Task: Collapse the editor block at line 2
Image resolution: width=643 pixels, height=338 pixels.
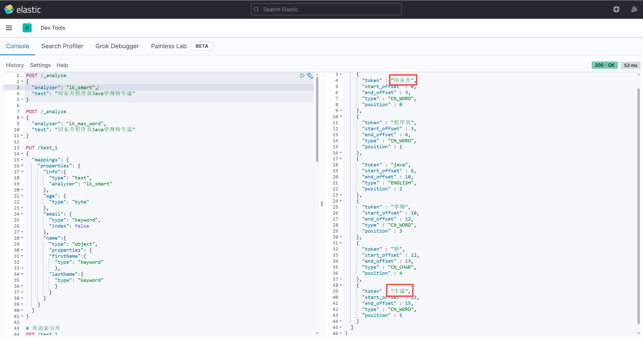Action: click(x=22, y=82)
